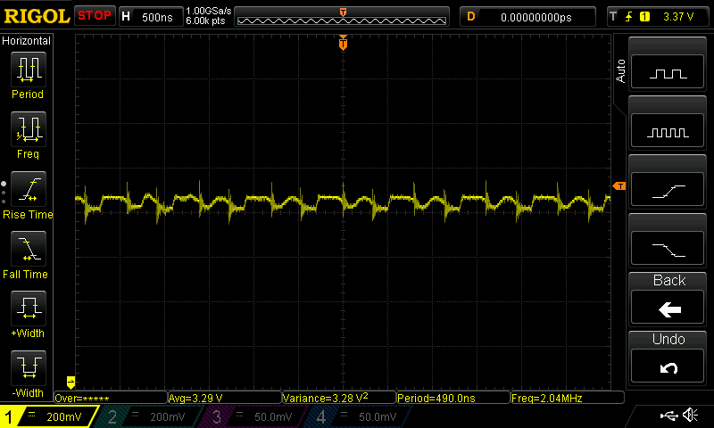Click the speaker sound icon
The image size is (714, 428).
point(690,415)
